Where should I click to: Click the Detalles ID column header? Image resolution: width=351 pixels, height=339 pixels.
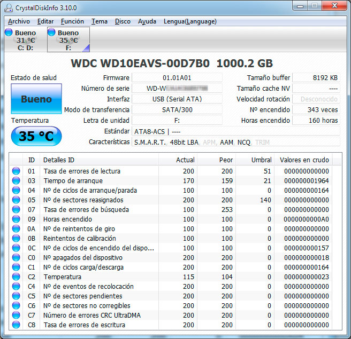click(x=59, y=160)
